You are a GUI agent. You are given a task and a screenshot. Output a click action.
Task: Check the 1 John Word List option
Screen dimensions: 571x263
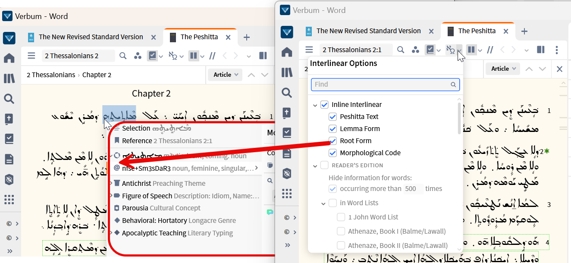click(x=340, y=217)
